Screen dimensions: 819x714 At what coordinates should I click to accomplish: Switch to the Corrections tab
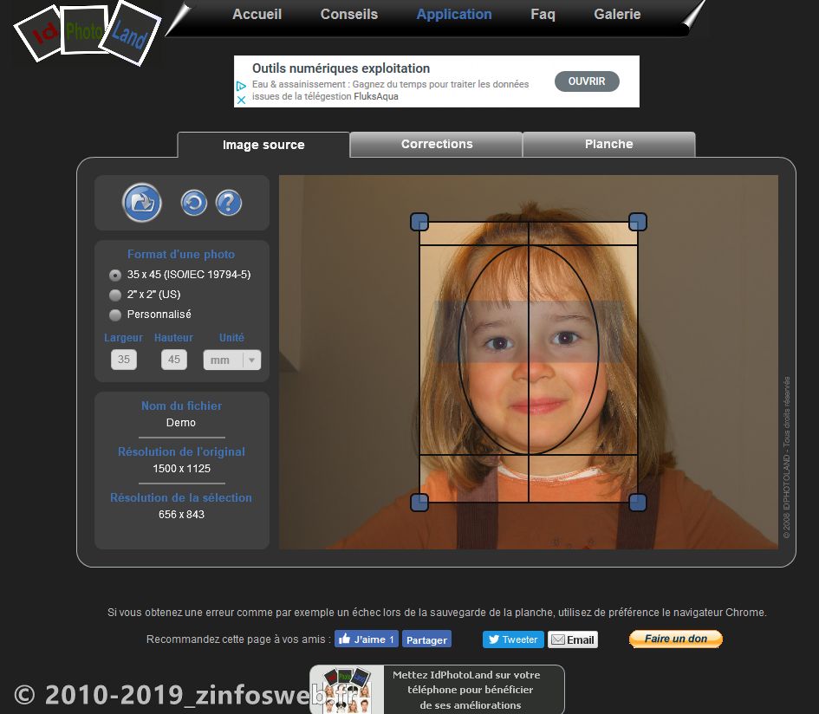pyautogui.click(x=436, y=144)
